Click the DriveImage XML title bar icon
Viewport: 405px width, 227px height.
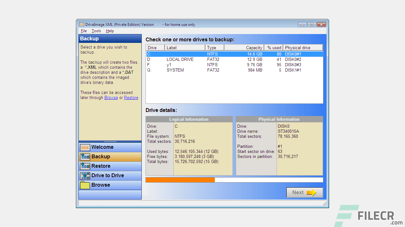click(81, 24)
